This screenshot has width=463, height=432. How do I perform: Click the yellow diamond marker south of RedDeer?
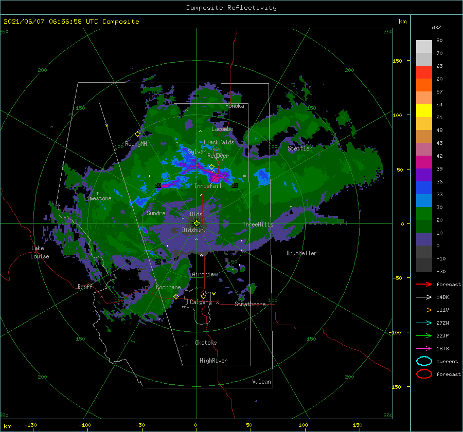(211, 167)
